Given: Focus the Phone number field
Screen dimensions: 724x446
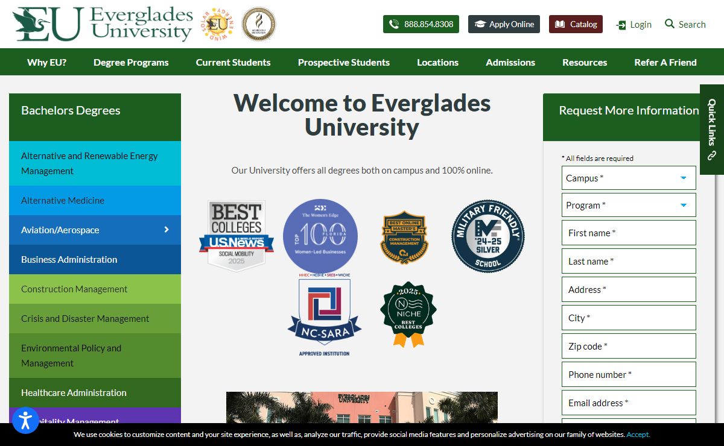Looking at the screenshot, I should [x=629, y=374].
